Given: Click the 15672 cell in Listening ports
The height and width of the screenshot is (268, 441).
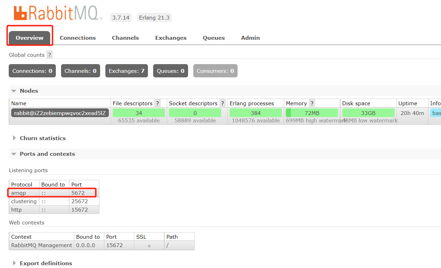Looking at the screenshot, I should point(84,210).
